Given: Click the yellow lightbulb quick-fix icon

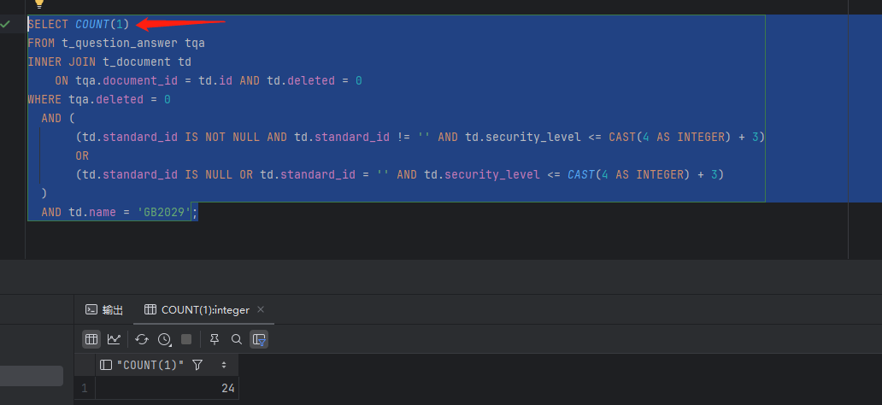Looking at the screenshot, I should coord(38,3).
